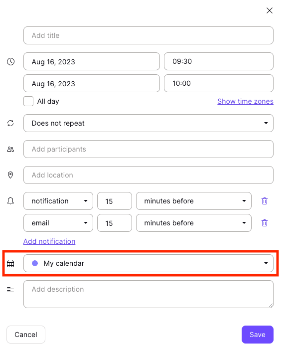This screenshot has height=352, width=287.
Task: Click the 15 value in notification row
Action: [115, 201]
